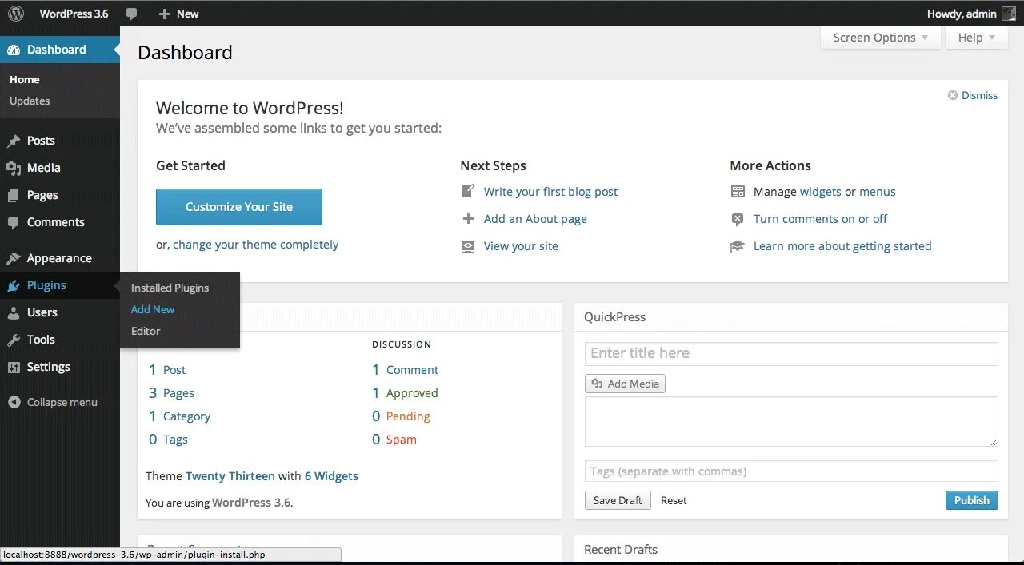The height and width of the screenshot is (565, 1024).
Task: Click the screen icon beside View your site
Action: [x=468, y=246]
